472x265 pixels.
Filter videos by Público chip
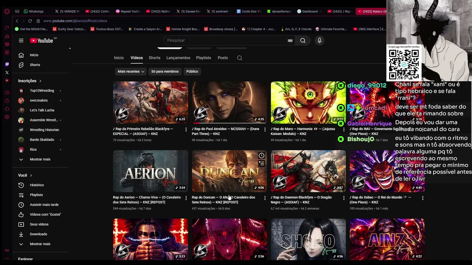(192, 71)
